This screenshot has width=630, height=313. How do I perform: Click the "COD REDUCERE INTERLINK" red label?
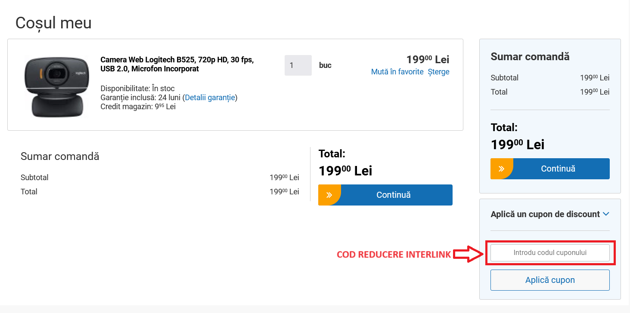394,255
